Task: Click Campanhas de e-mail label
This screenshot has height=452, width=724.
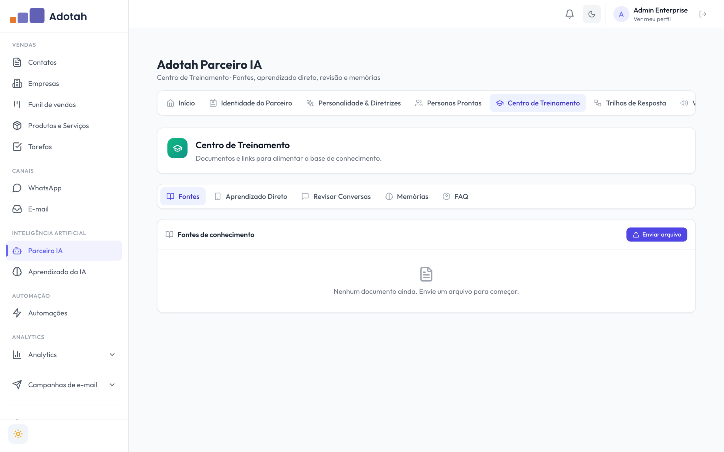Action: pyautogui.click(x=63, y=385)
